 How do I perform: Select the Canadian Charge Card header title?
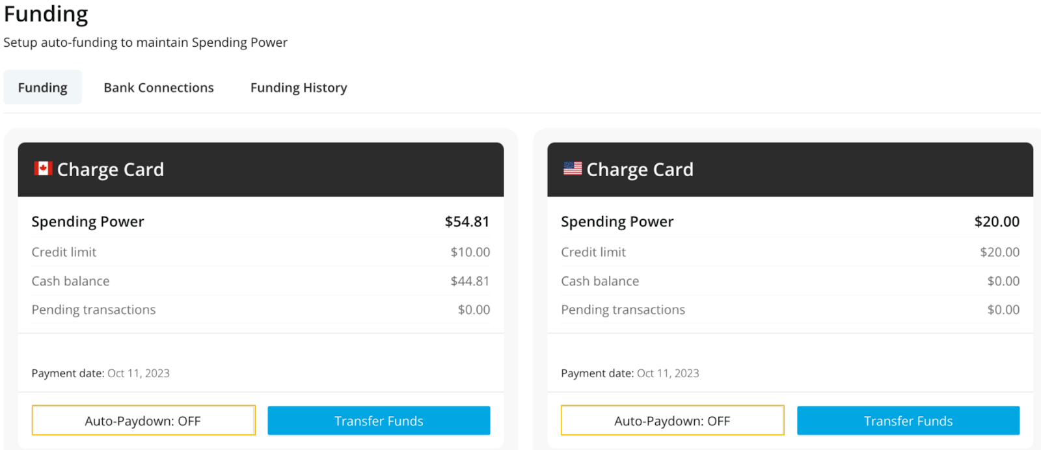(111, 170)
